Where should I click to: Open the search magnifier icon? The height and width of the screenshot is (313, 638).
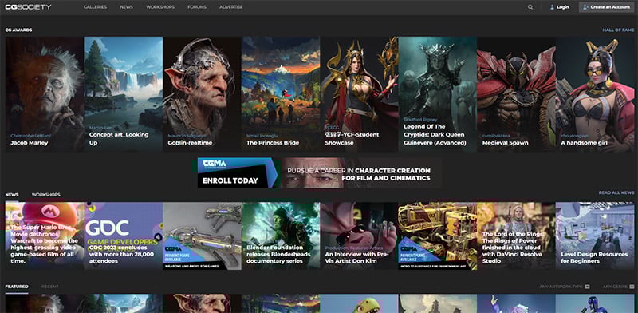(x=530, y=7)
